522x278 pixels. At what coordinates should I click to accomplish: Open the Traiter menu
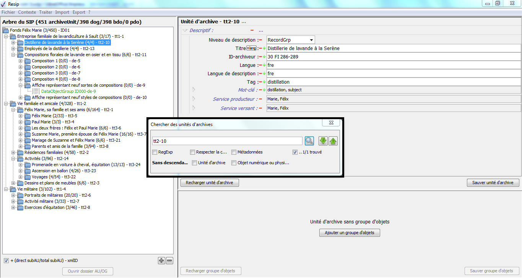click(x=46, y=12)
